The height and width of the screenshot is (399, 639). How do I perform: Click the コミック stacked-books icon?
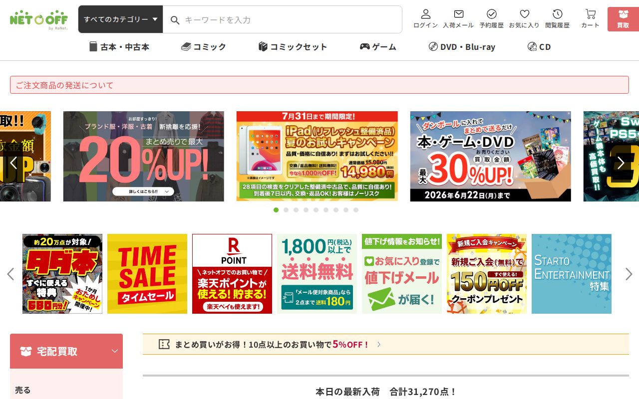(x=186, y=47)
